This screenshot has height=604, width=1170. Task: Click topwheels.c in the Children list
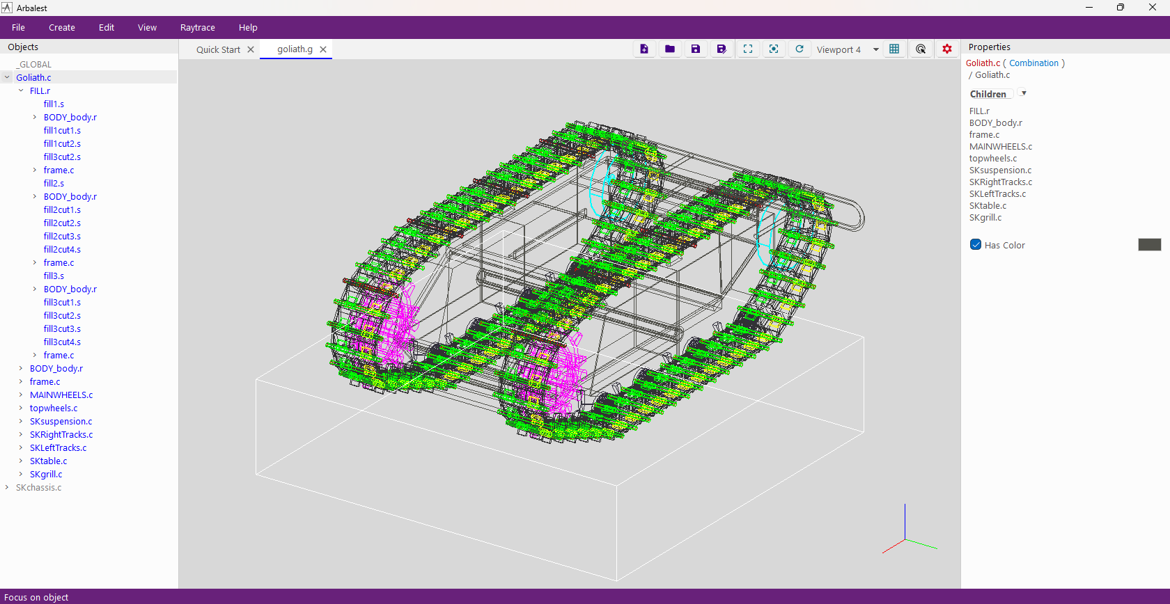(992, 158)
